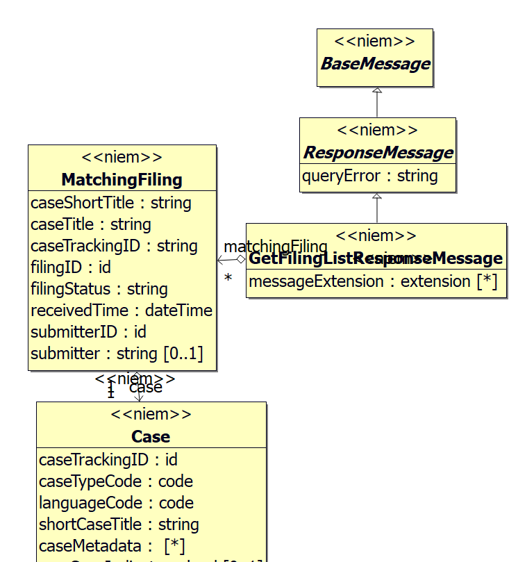Select the MatchingFiling class title
Image resolution: width=518 pixels, height=562 pixels.
pyautogui.click(x=122, y=180)
